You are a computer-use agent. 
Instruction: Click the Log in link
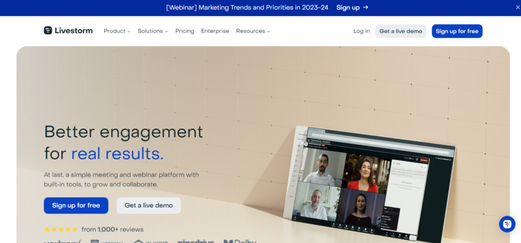[362, 31]
